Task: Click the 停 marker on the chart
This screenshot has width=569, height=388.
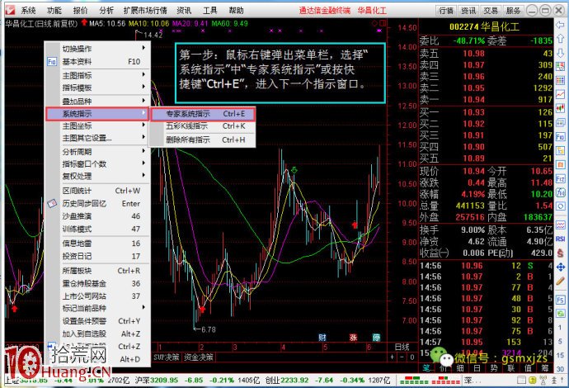Action: tap(377, 337)
